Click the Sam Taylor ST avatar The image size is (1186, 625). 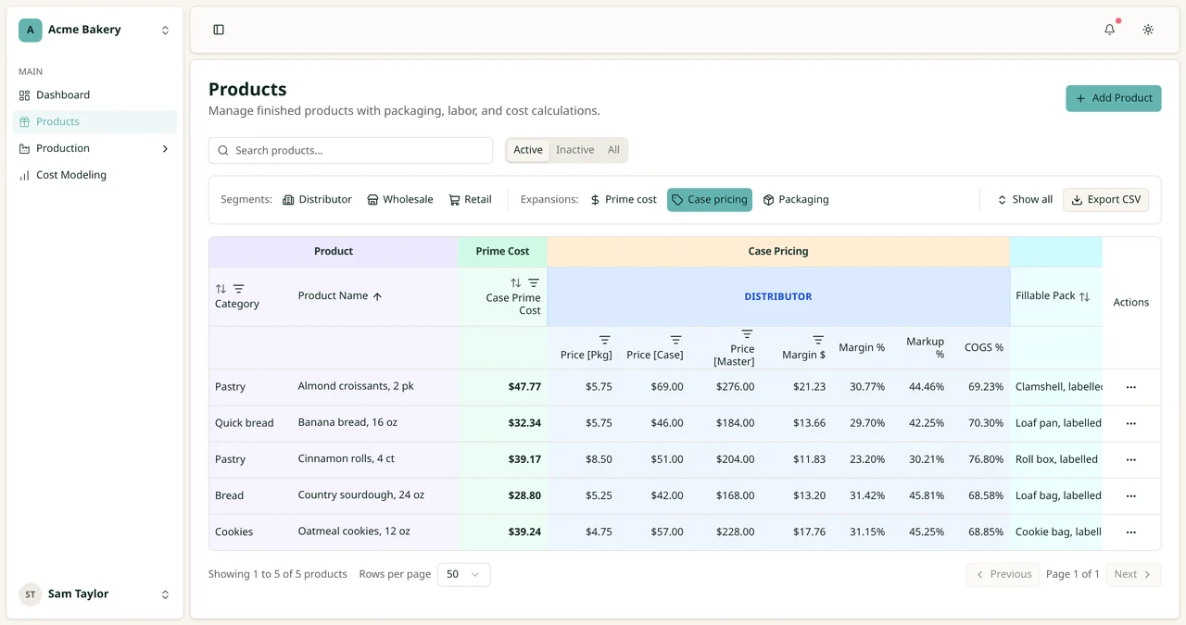click(x=31, y=594)
